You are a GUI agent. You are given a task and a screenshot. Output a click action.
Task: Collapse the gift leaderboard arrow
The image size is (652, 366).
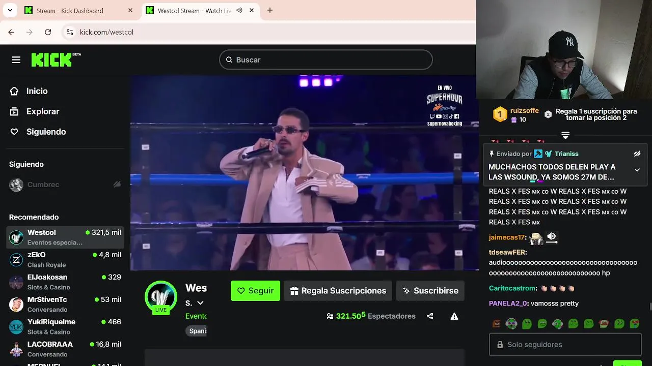click(565, 135)
